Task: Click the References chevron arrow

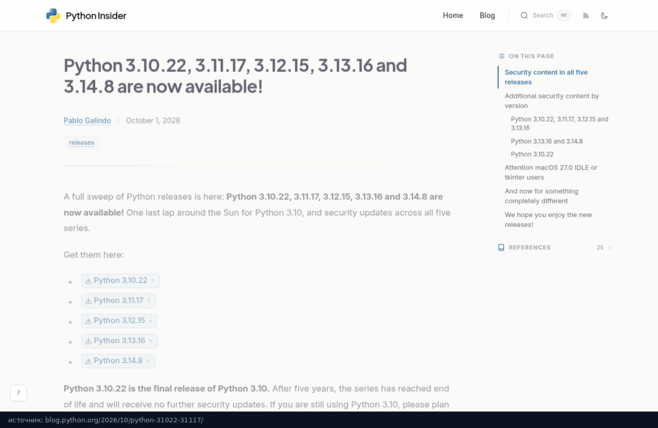Action: [609, 247]
